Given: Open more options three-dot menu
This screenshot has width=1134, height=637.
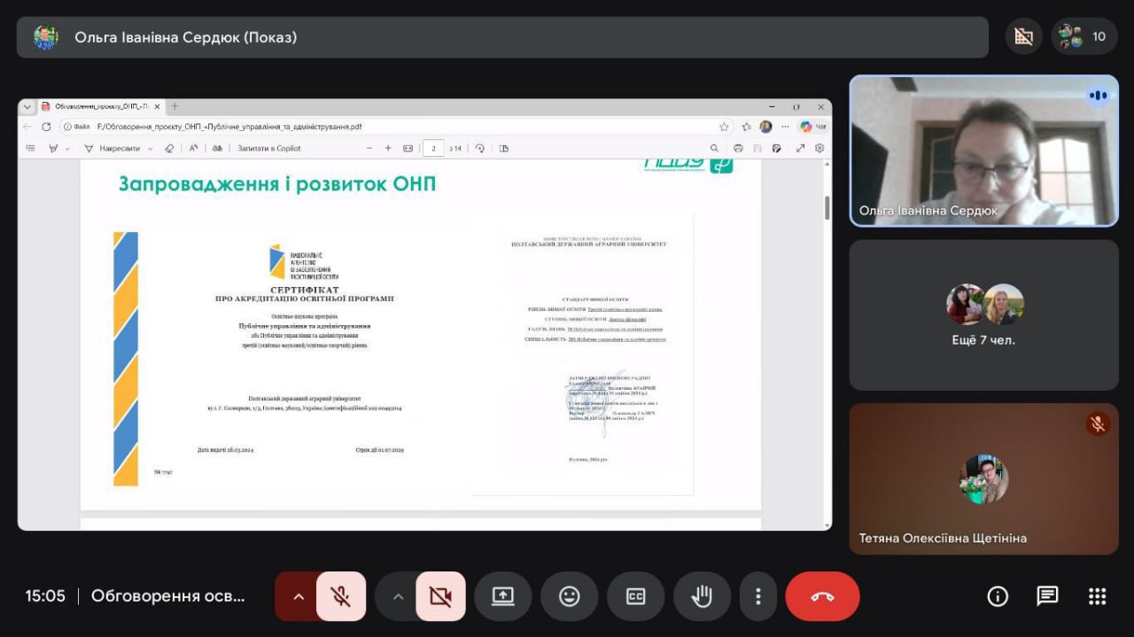Looking at the screenshot, I should (757, 596).
